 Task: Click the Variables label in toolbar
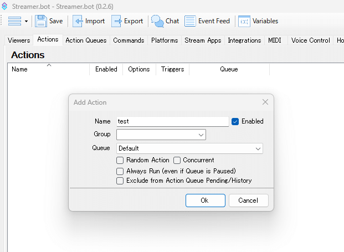point(265,21)
